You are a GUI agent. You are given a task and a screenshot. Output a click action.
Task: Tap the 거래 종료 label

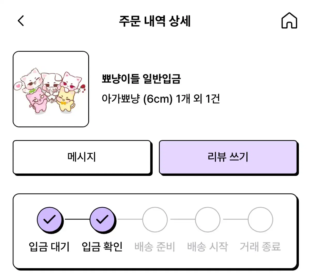[x=260, y=247]
